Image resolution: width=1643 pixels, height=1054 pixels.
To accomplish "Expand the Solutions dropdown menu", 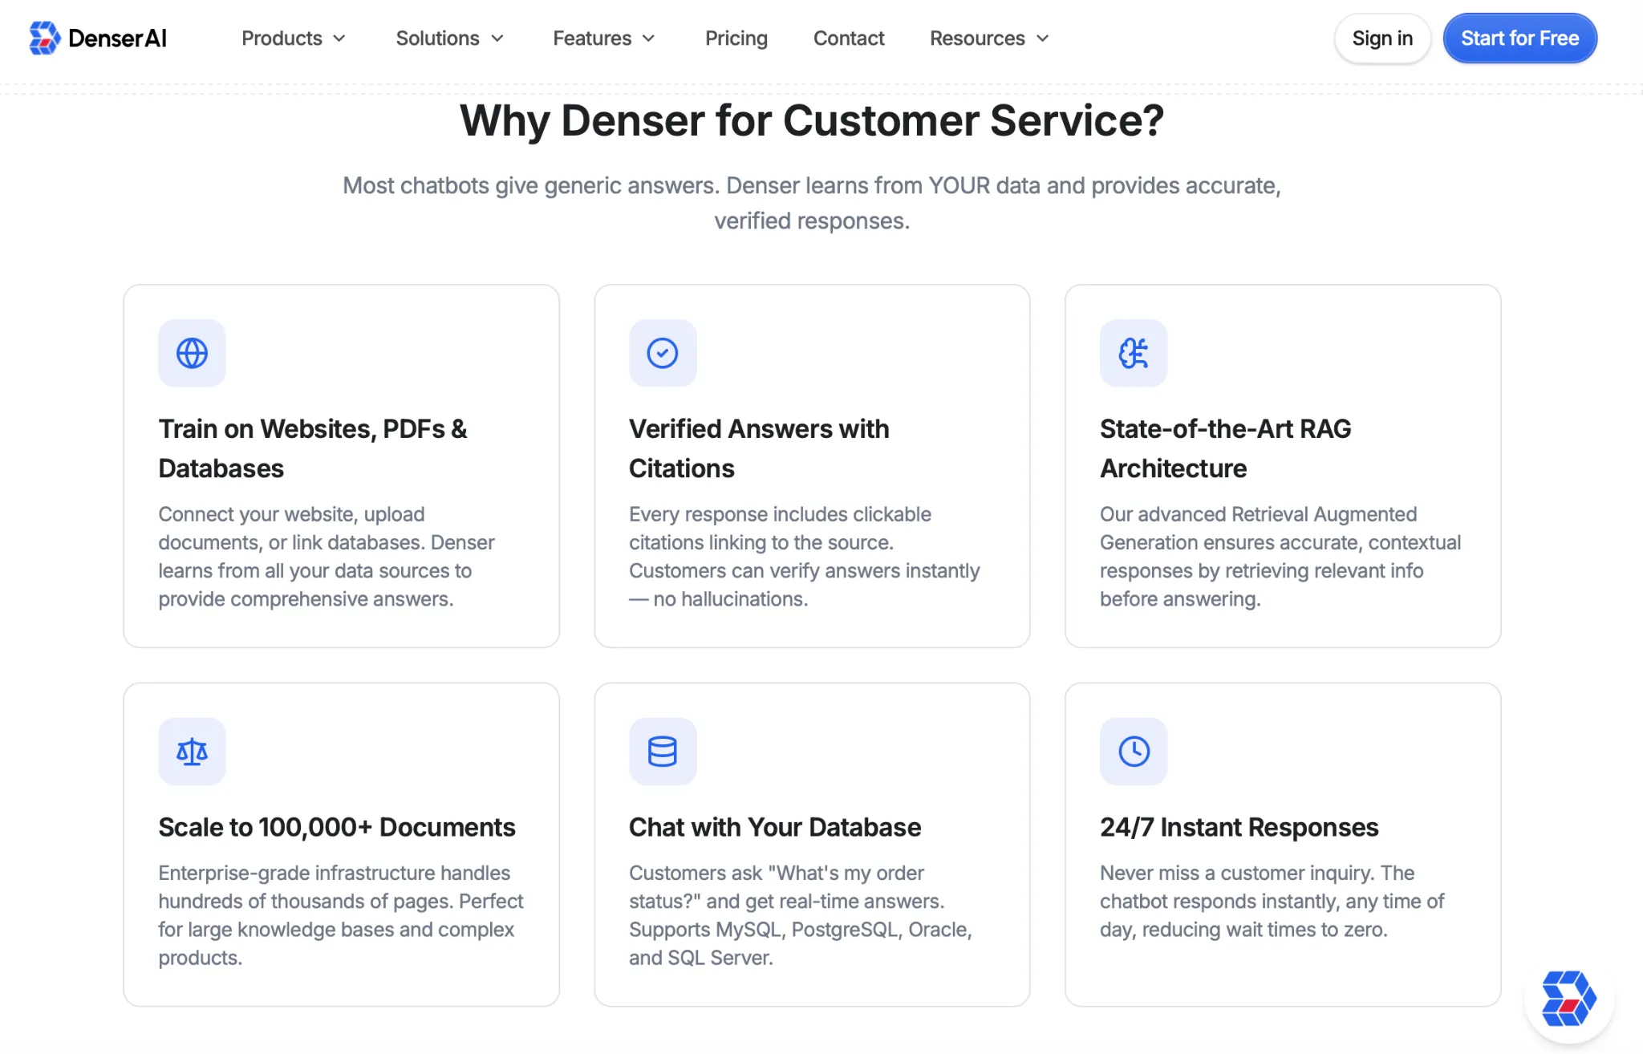I will (x=449, y=39).
